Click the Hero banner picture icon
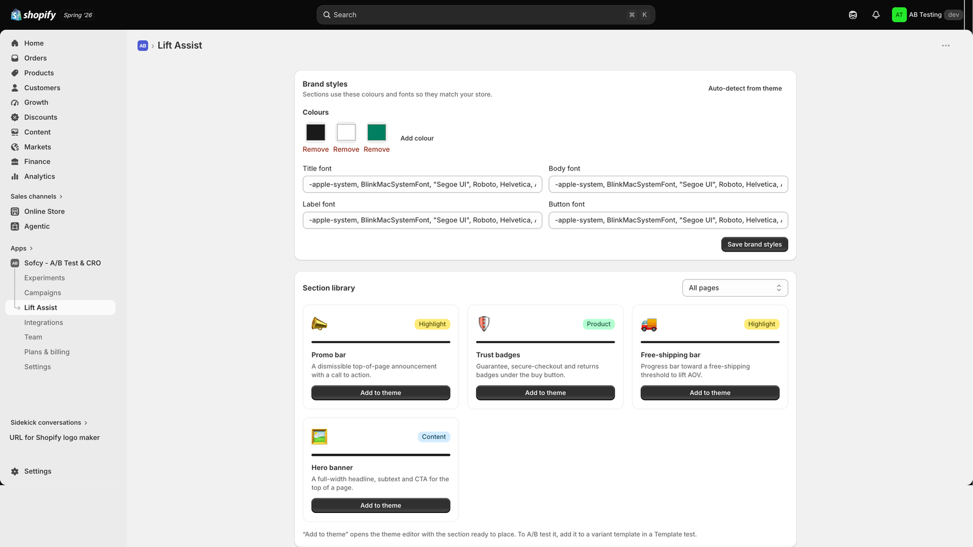 click(x=319, y=436)
